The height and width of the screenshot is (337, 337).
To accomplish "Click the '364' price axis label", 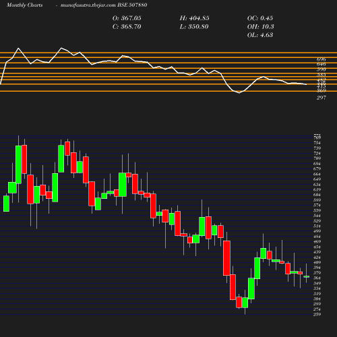I will (317, 278).
